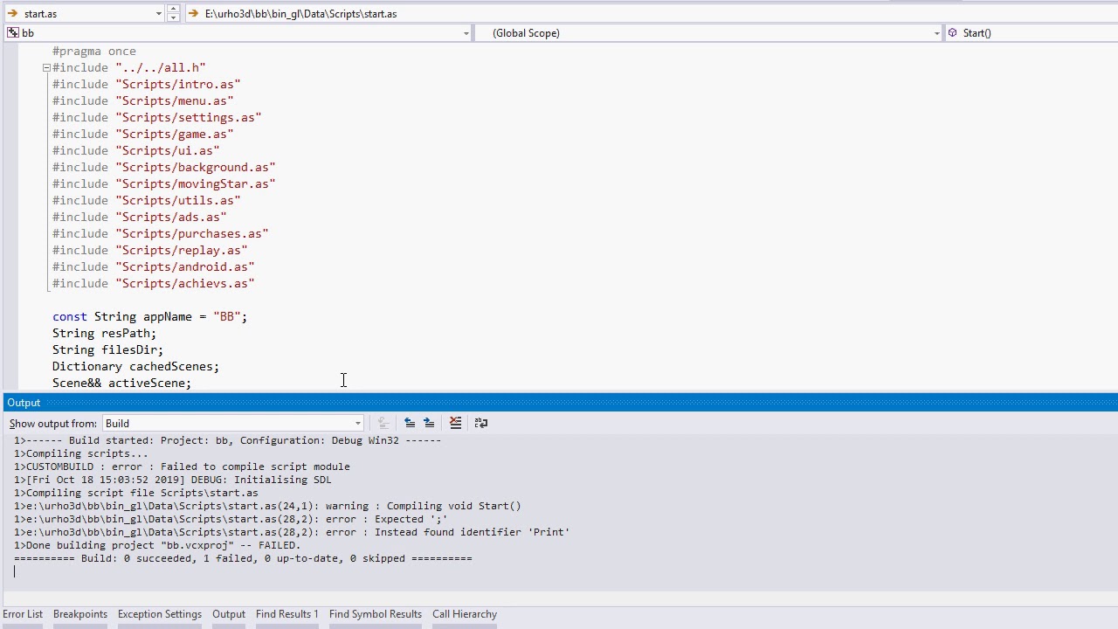The width and height of the screenshot is (1118, 629).
Task: Toggle word wrap in Output pane
Action: [x=481, y=423]
